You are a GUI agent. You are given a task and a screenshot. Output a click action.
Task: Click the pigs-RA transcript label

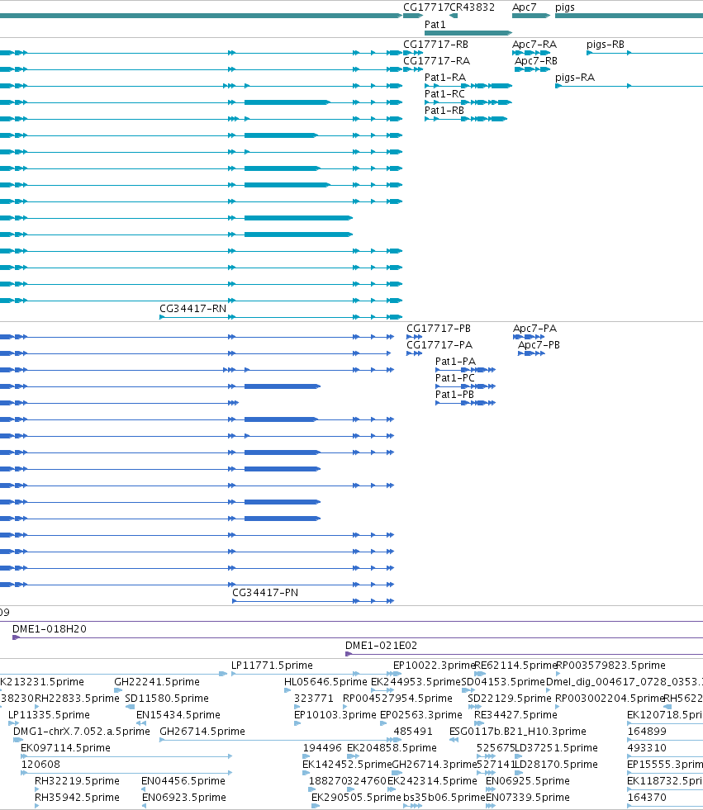(575, 78)
